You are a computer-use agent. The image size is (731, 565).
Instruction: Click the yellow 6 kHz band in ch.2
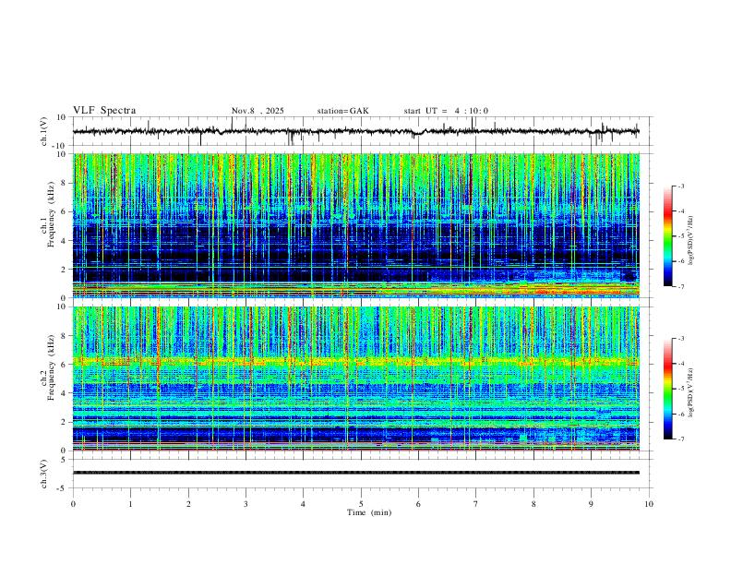pos(355,361)
